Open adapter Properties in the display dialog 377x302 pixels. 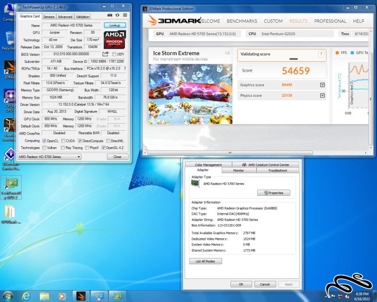click(x=274, y=193)
